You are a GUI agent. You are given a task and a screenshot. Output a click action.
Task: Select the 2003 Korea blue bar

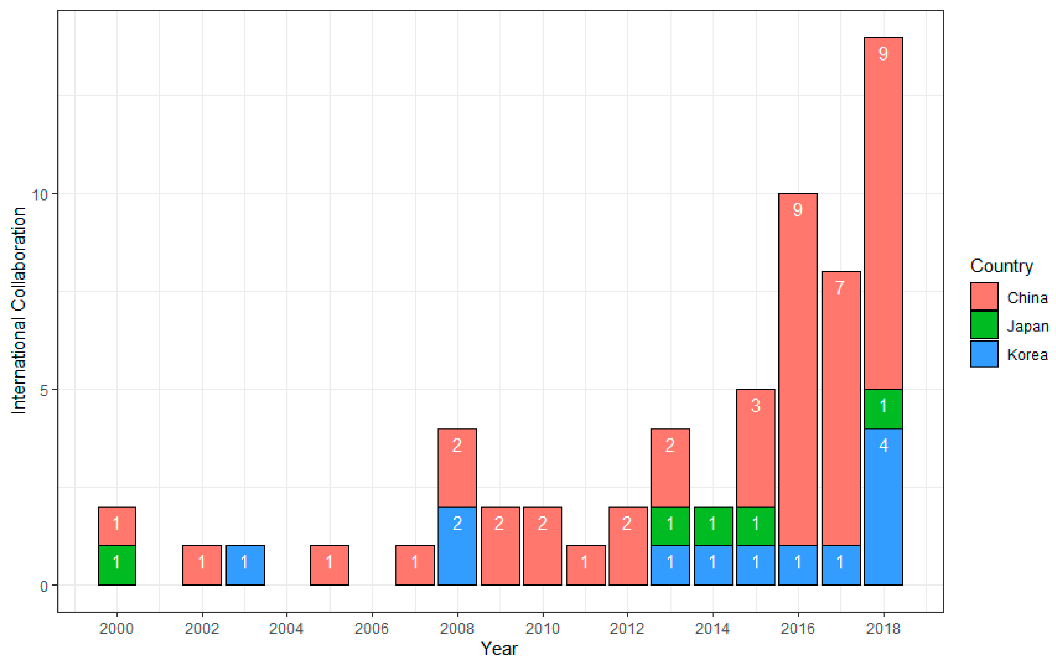pyautogui.click(x=245, y=565)
